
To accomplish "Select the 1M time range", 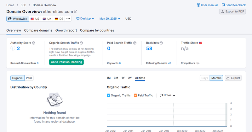I will [x=109, y=78].
